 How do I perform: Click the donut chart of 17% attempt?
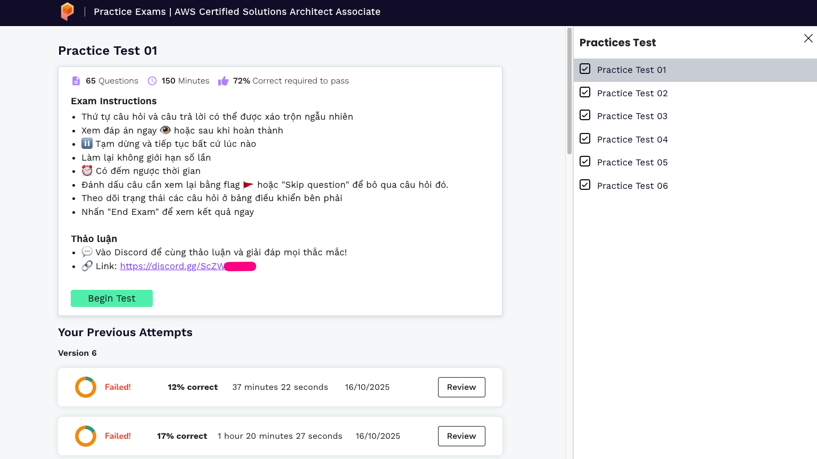pos(86,436)
